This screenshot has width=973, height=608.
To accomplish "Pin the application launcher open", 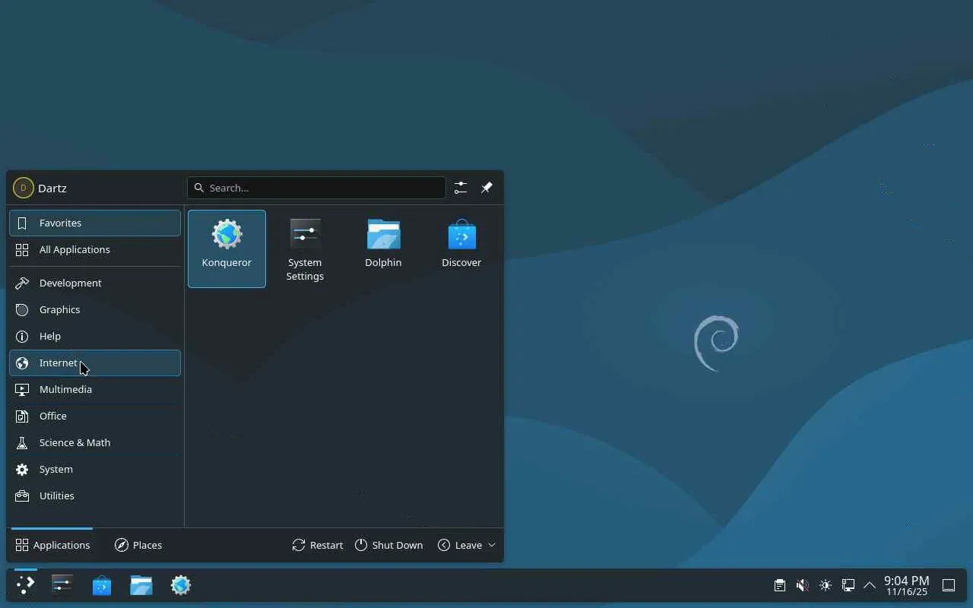I will (x=486, y=188).
